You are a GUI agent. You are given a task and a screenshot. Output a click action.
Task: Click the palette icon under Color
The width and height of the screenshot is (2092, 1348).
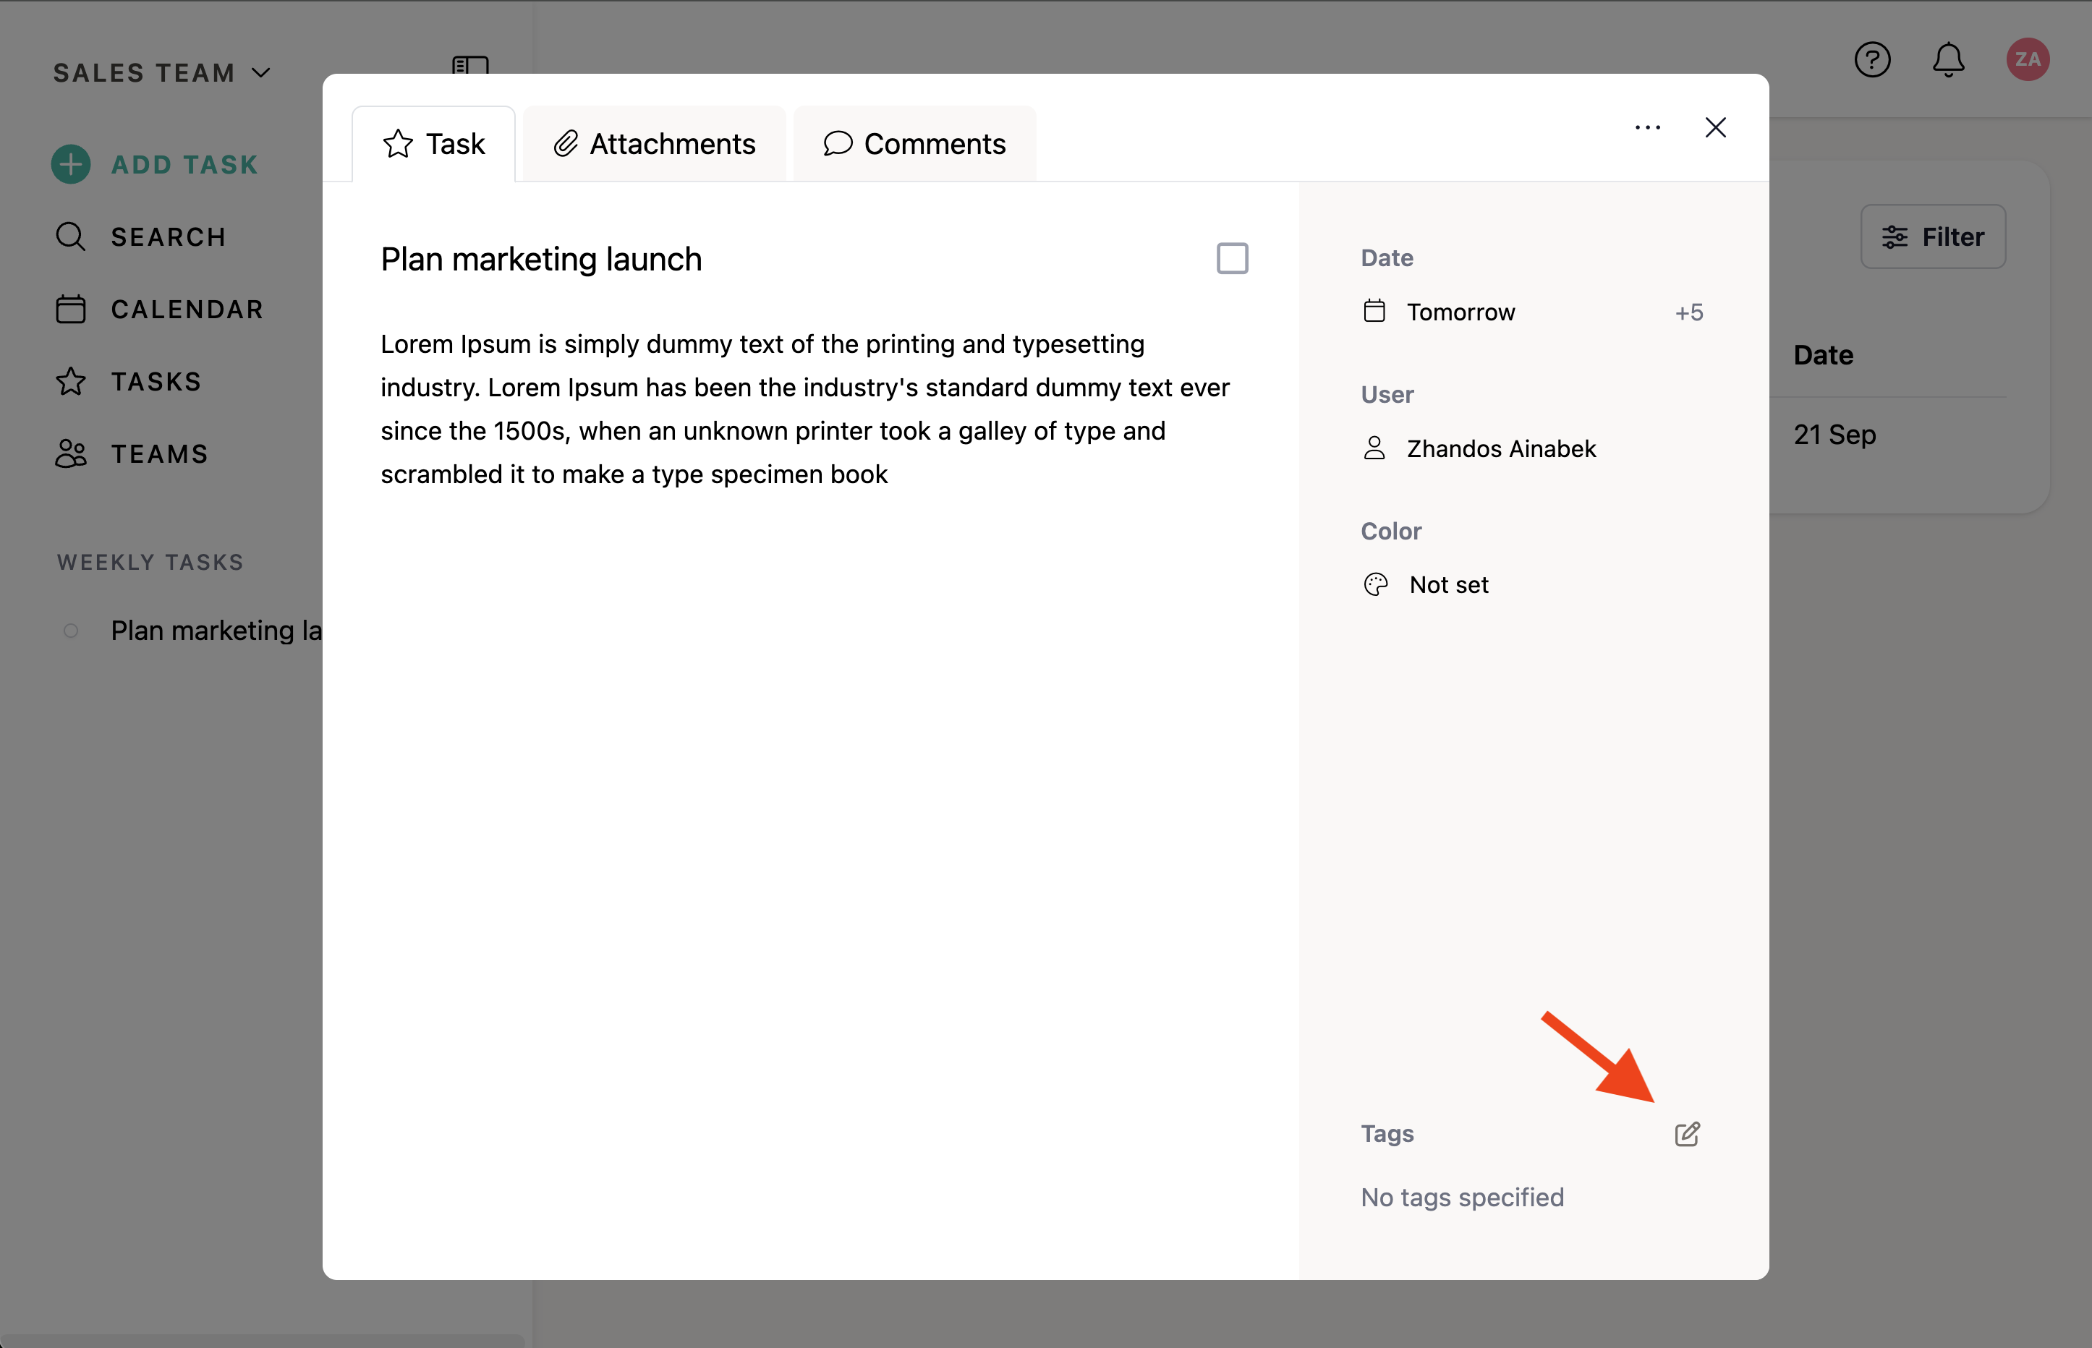(1375, 585)
